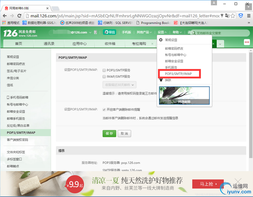253x197 pixels.
Task: Open 信纸 in sidebar
Action: (x=10, y=85)
